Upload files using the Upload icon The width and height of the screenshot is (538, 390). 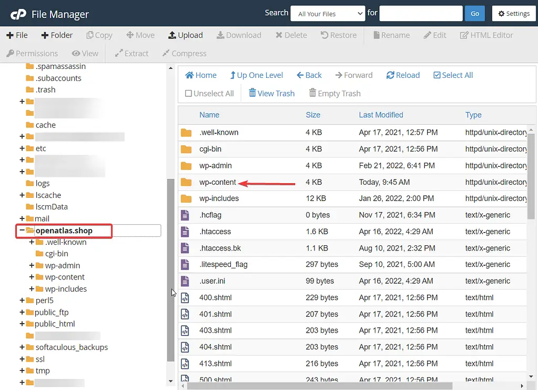tap(185, 35)
